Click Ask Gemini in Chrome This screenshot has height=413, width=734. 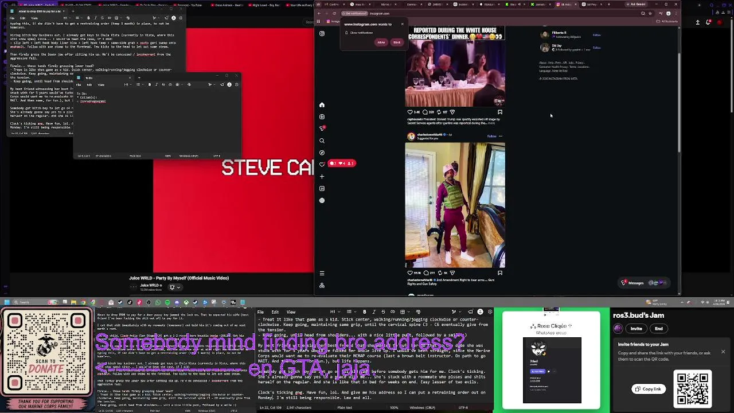pos(637,5)
